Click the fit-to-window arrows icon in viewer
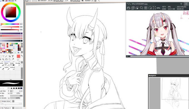189x109 pixels. [154, 8]
